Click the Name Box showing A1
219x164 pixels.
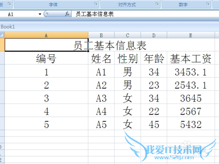19,14
